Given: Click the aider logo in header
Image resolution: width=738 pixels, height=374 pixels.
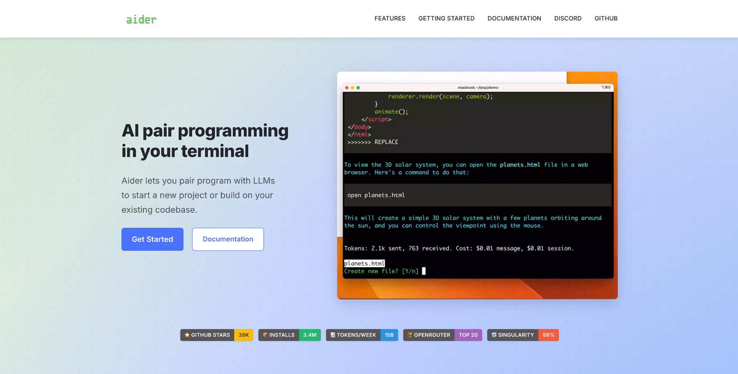Looking at the screenshot, I should [141, 19].
